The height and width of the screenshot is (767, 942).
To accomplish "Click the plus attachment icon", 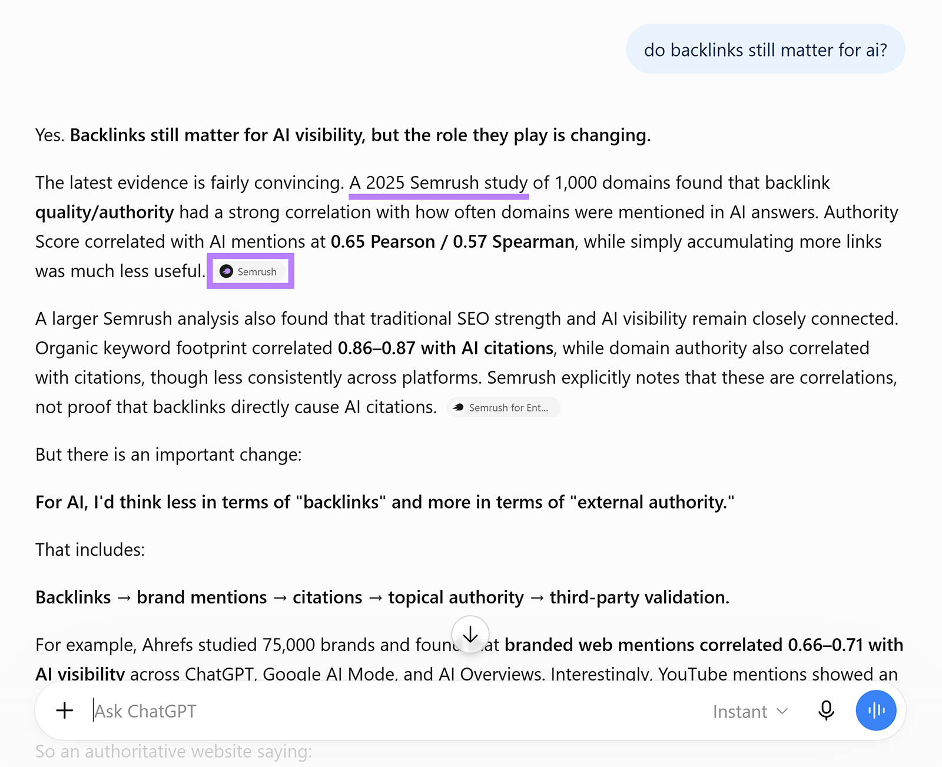I will click(65, 710).
